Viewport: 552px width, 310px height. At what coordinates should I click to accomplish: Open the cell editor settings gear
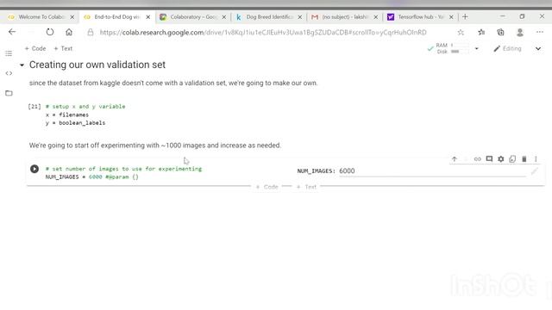coord(500,158)
